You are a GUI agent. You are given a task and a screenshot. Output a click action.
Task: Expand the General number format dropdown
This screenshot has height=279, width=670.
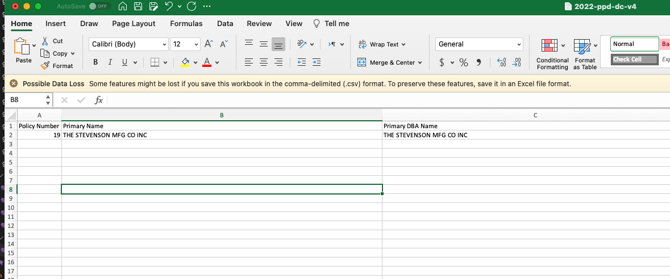pyautogui.click(x=519, y=44)
